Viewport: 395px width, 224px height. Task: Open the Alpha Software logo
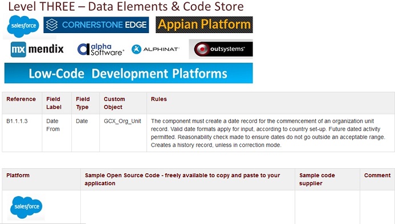point(101,49)
